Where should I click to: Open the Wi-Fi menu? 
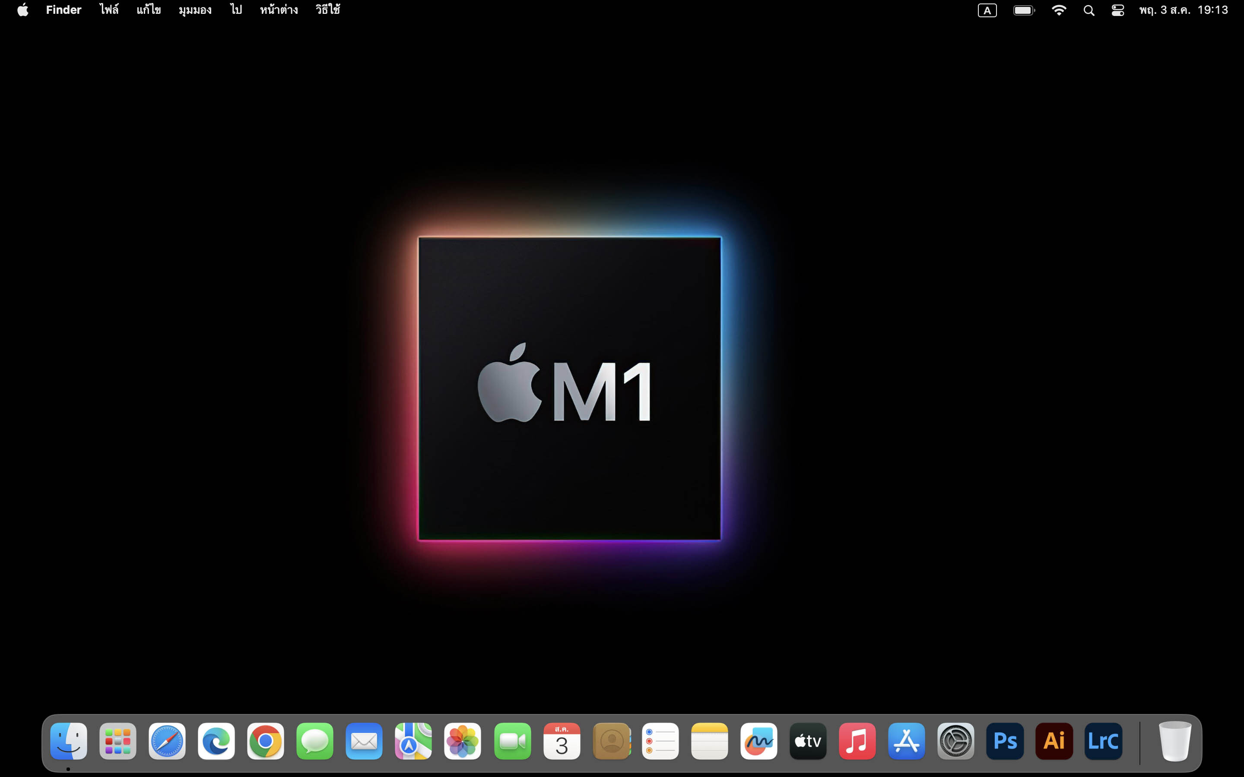pyautogui.click(x=1059, y=10)
